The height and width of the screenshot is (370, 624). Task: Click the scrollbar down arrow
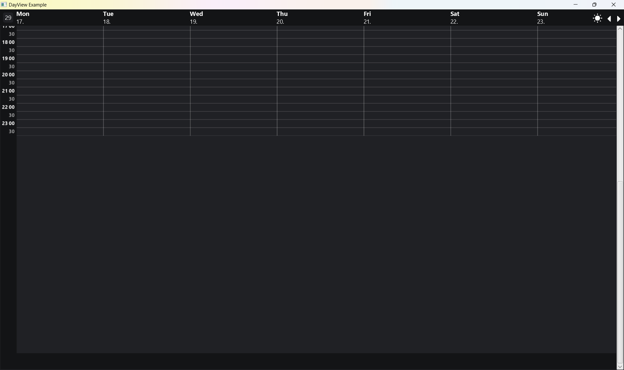point(620,367)
